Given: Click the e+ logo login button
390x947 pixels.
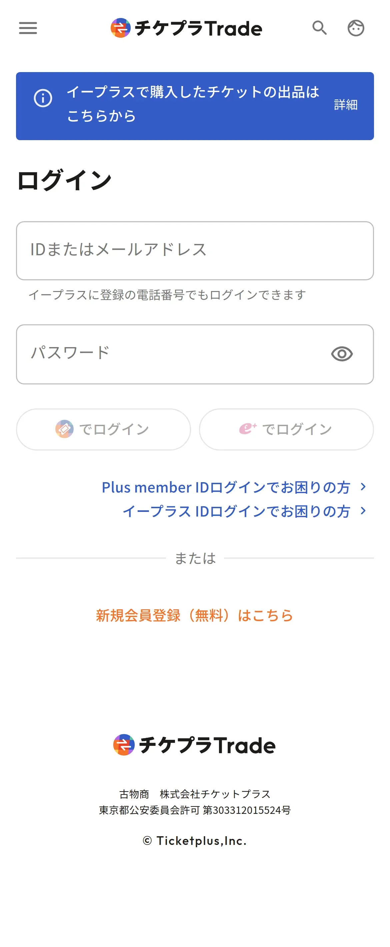Looking at the screenshot, I should (286, 429).
